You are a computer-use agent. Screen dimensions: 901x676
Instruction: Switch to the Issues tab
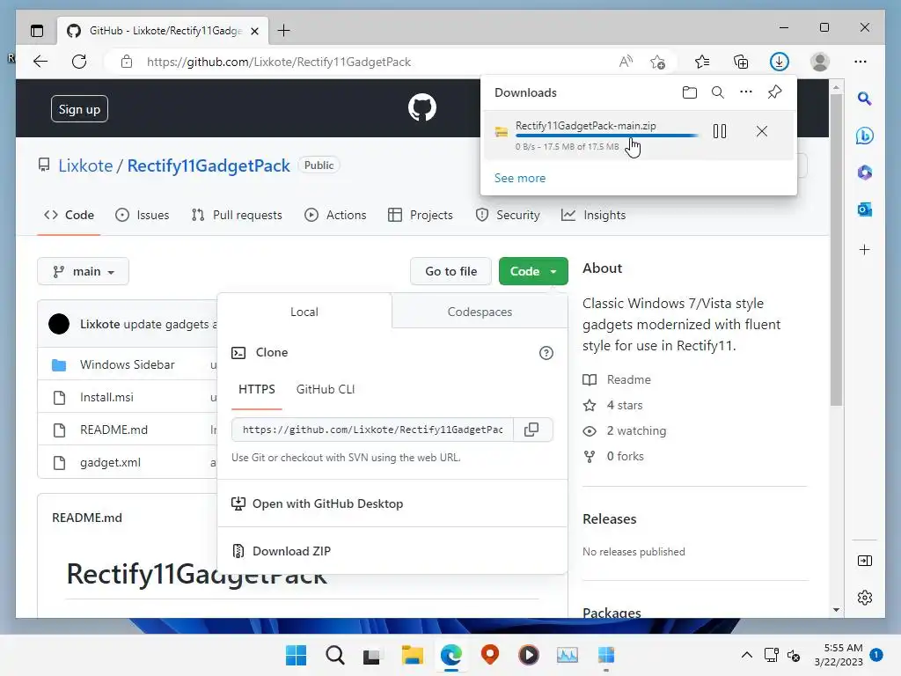(x=143, y=215)
